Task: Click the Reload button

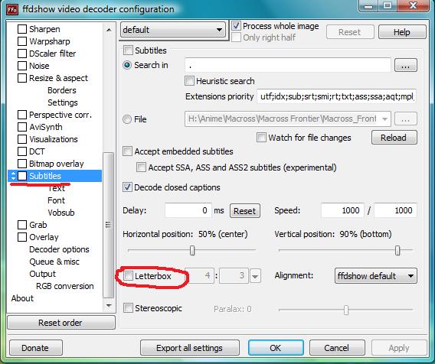Action: [x=394, y=138]
